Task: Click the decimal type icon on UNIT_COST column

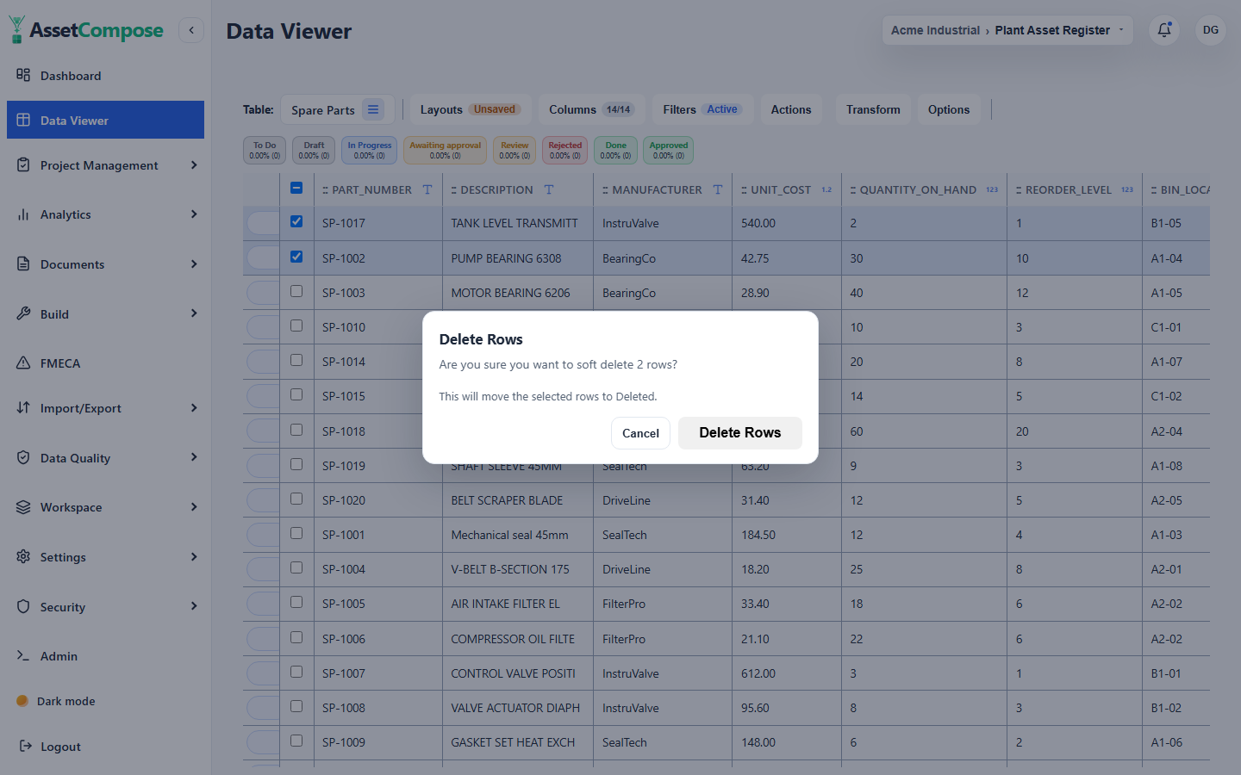Action: 826,189
